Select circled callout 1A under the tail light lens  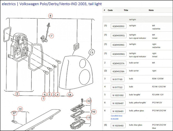(69, 94)
